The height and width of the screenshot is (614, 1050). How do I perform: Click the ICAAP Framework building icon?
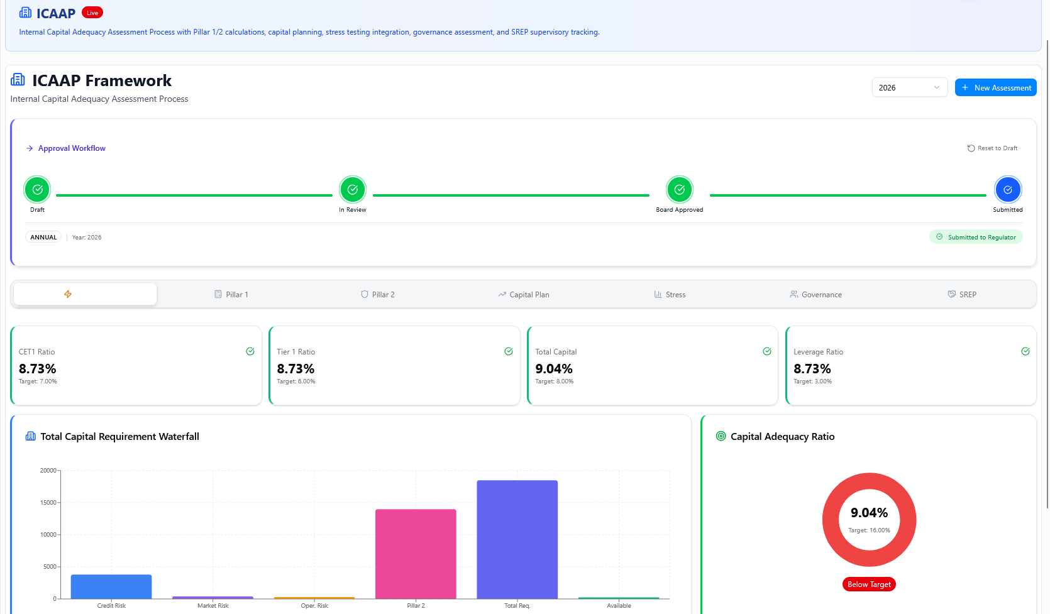point(18,80)
